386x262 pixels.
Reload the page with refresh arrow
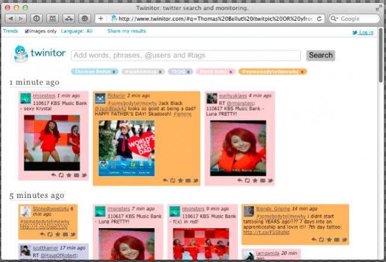pyautogui.click(x=319, y=18)
